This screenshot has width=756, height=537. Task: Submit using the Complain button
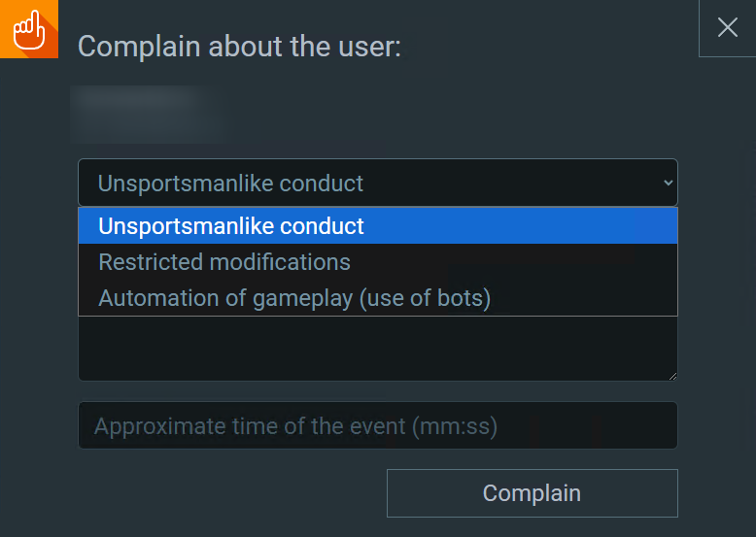[x=533, y=493]
